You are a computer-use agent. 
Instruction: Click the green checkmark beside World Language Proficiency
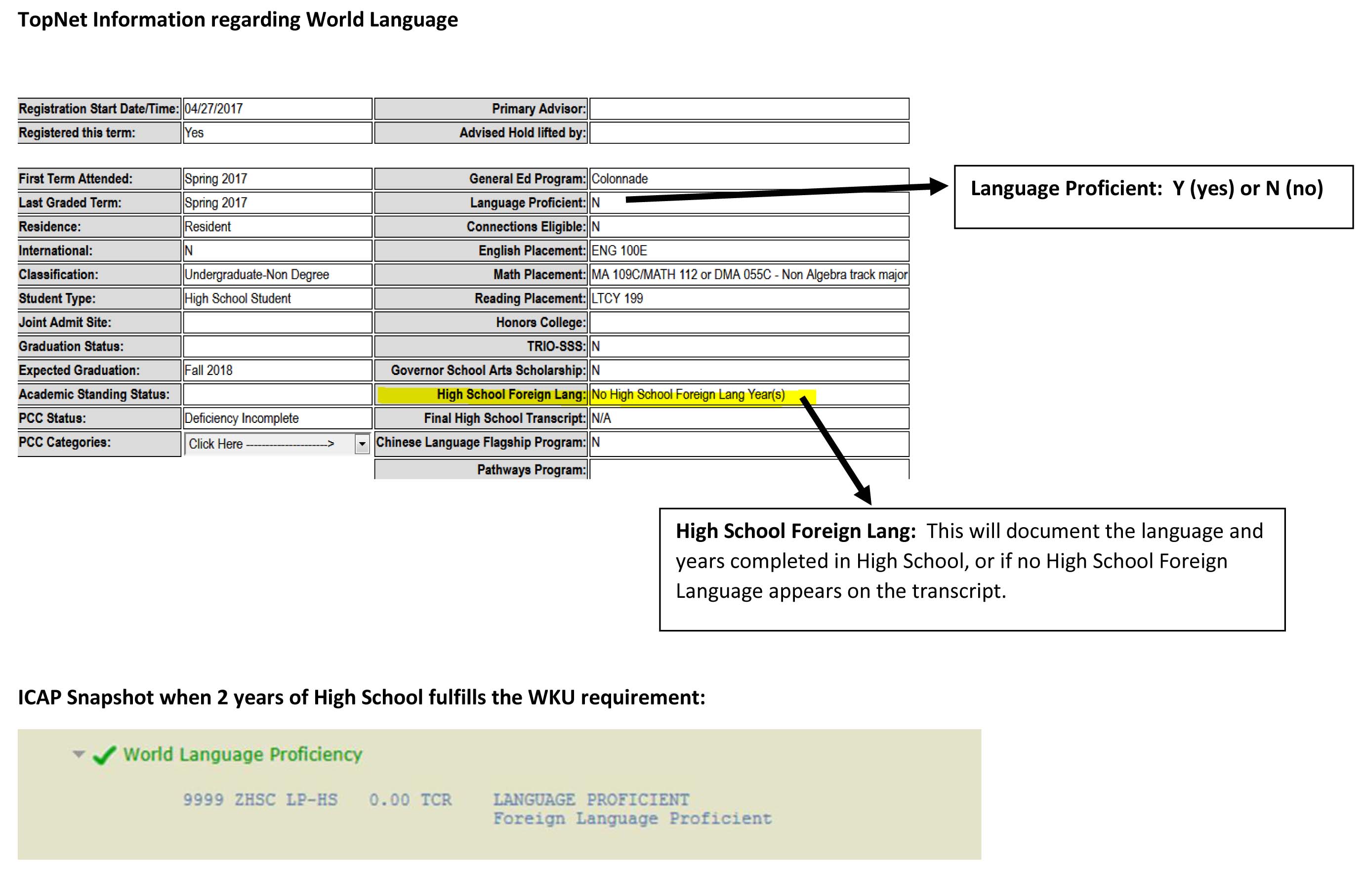coord(104,754)
